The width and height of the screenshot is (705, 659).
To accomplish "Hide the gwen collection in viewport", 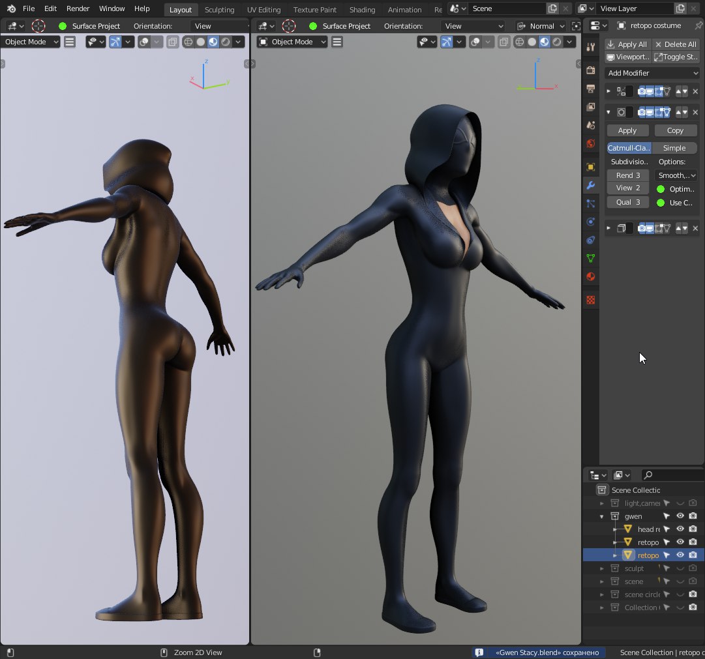I will pos(680,516).
